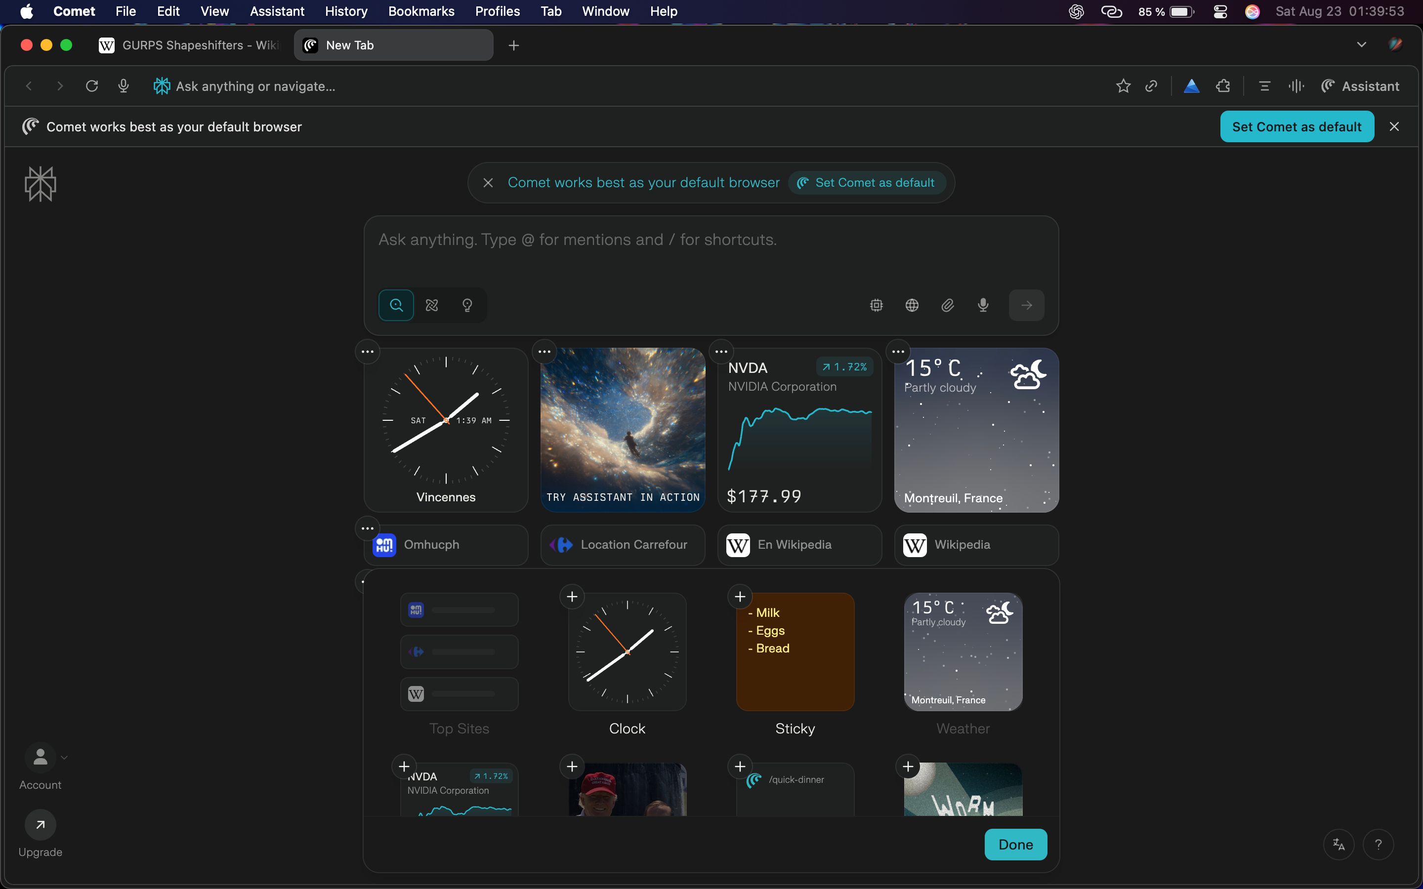Select the Research mode icon
Image resolution: width=1423 pixels, height=889 pixels.
click(x=432, y=305)
